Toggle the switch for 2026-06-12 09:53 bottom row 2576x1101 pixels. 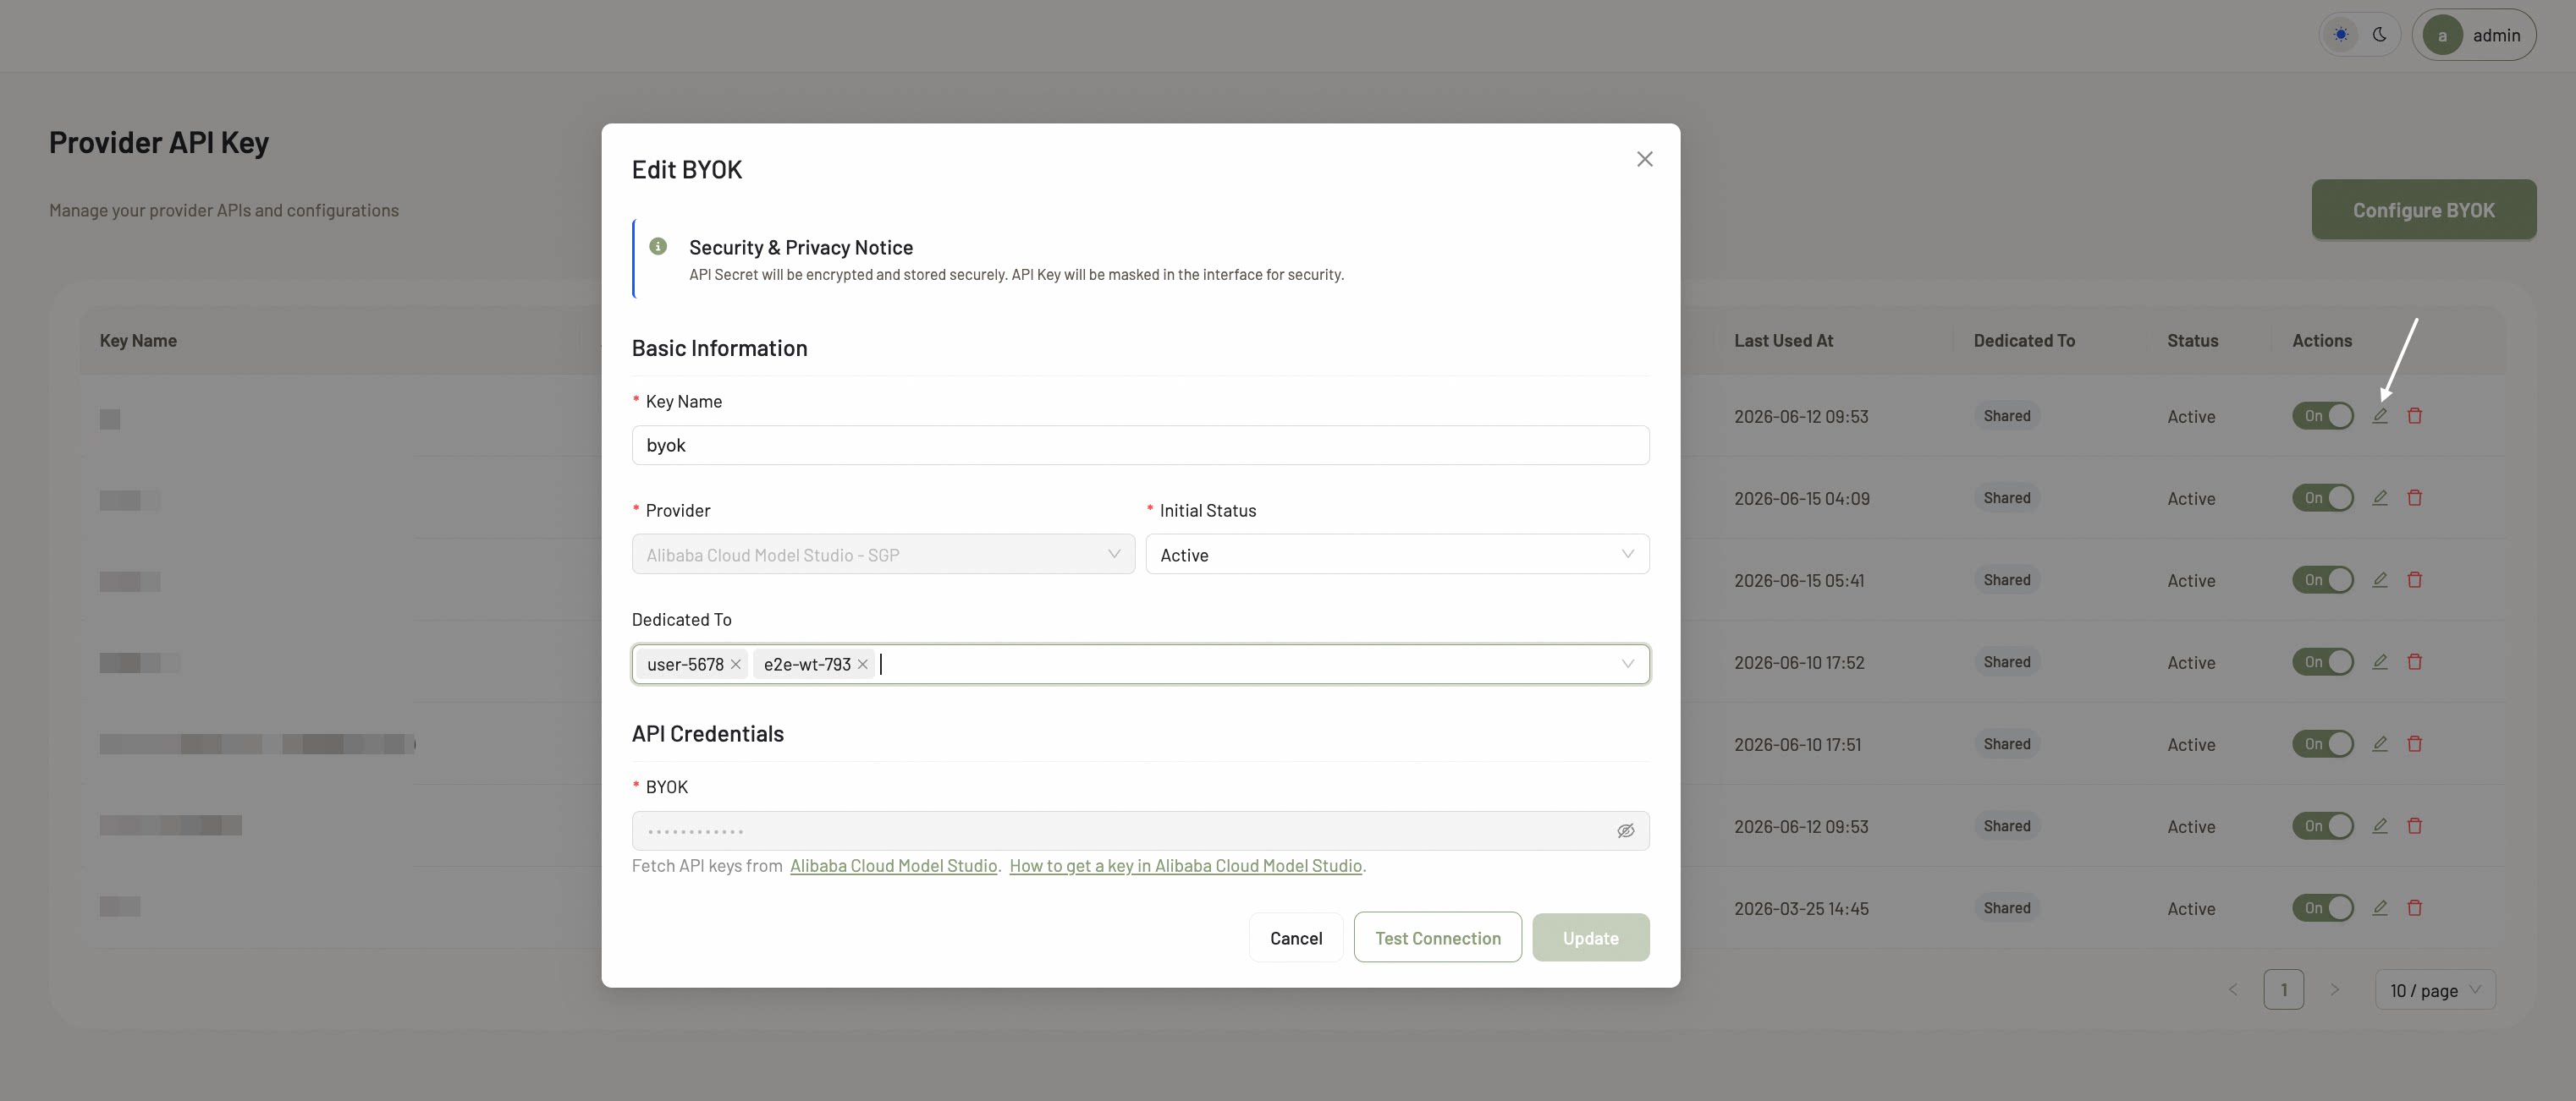[x=2323, y=826]
